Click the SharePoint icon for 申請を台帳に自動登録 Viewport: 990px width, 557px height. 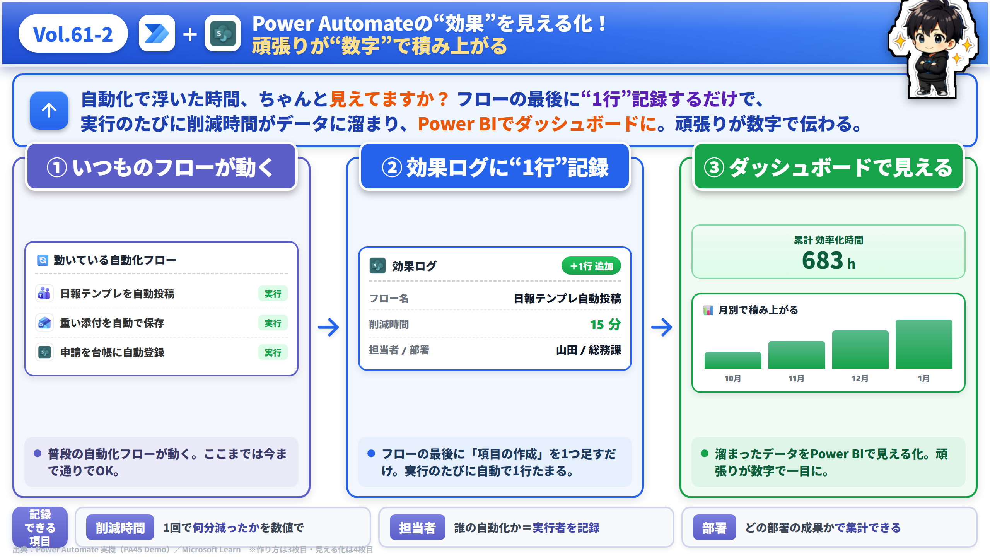(44, 352)
